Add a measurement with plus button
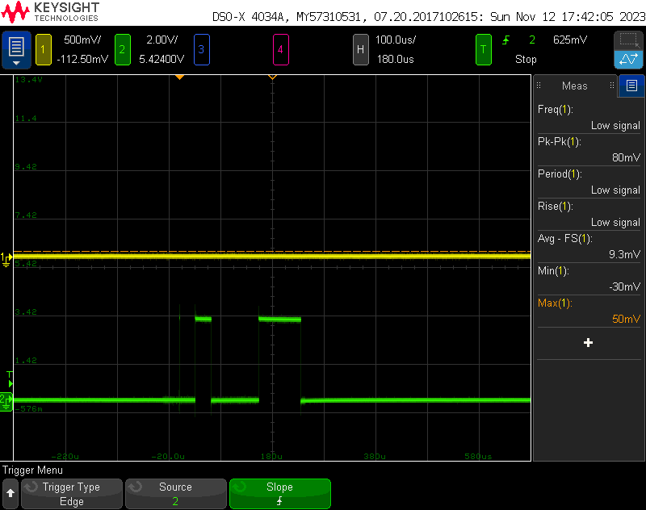The height and width of the screenshot is (510, 646). click(589, 343)
